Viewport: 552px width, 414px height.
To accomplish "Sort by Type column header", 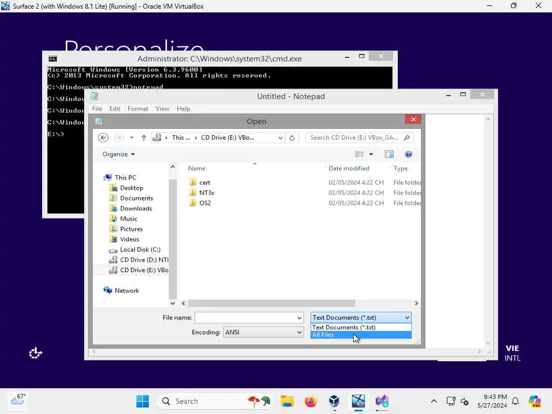I will pyautogui.click(x=401, y=168).
